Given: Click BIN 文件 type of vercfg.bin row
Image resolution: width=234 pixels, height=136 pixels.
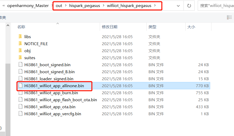Looking at the screenshot, I should 156,114.
